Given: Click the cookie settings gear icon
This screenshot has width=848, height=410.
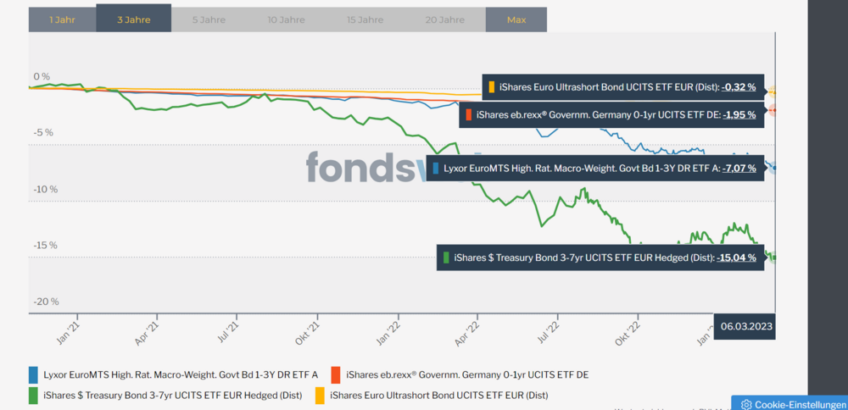Looking at the screenshot, I should 746,404.
